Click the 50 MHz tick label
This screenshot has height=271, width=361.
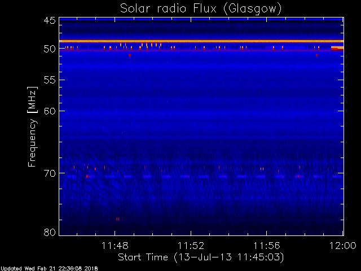tap(50, 49)
